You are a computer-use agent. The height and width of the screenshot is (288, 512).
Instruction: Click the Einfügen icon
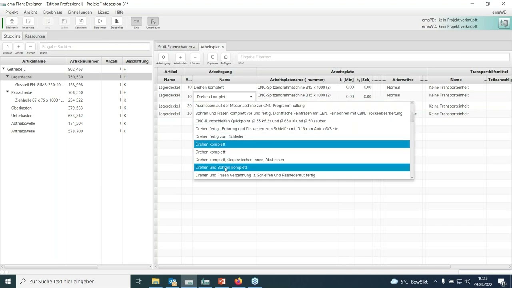pos(226,57)
